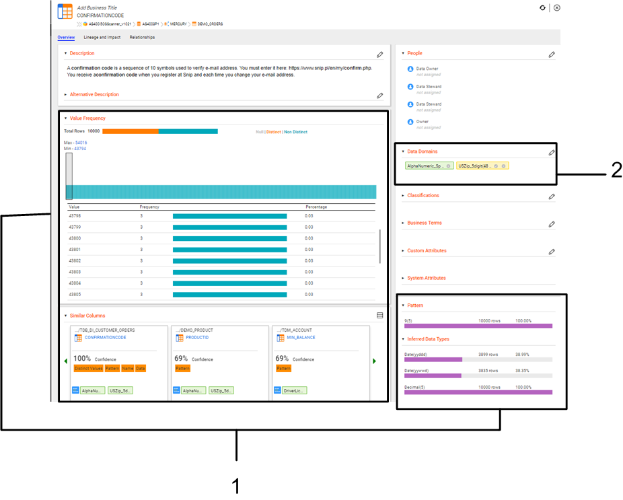The image size is (623, 500).
Task: Collapse the Value Frequency section
Action: click(65, 118)
